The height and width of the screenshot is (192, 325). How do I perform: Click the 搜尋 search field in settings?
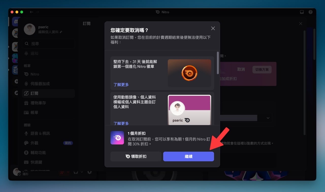pos(48,44)
